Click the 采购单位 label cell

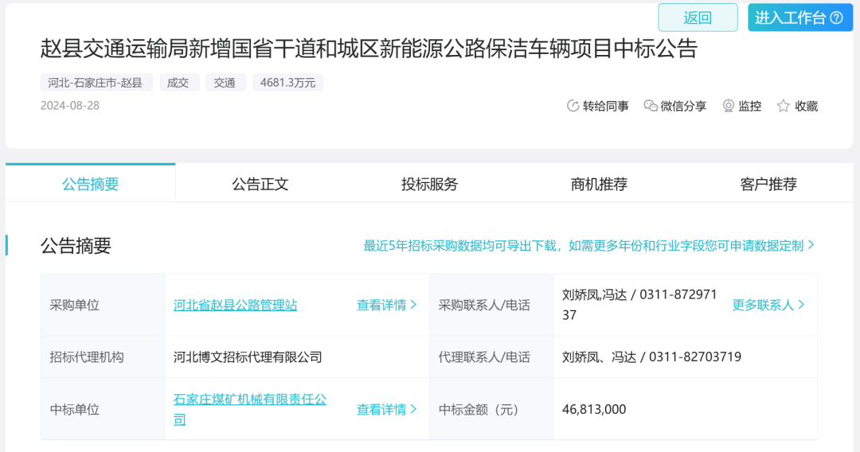(103, 305)
